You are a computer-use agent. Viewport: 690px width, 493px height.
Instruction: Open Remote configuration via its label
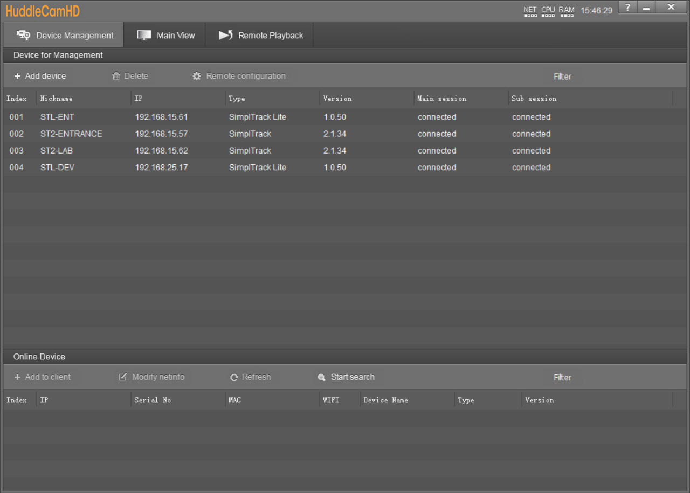point(246,76)
